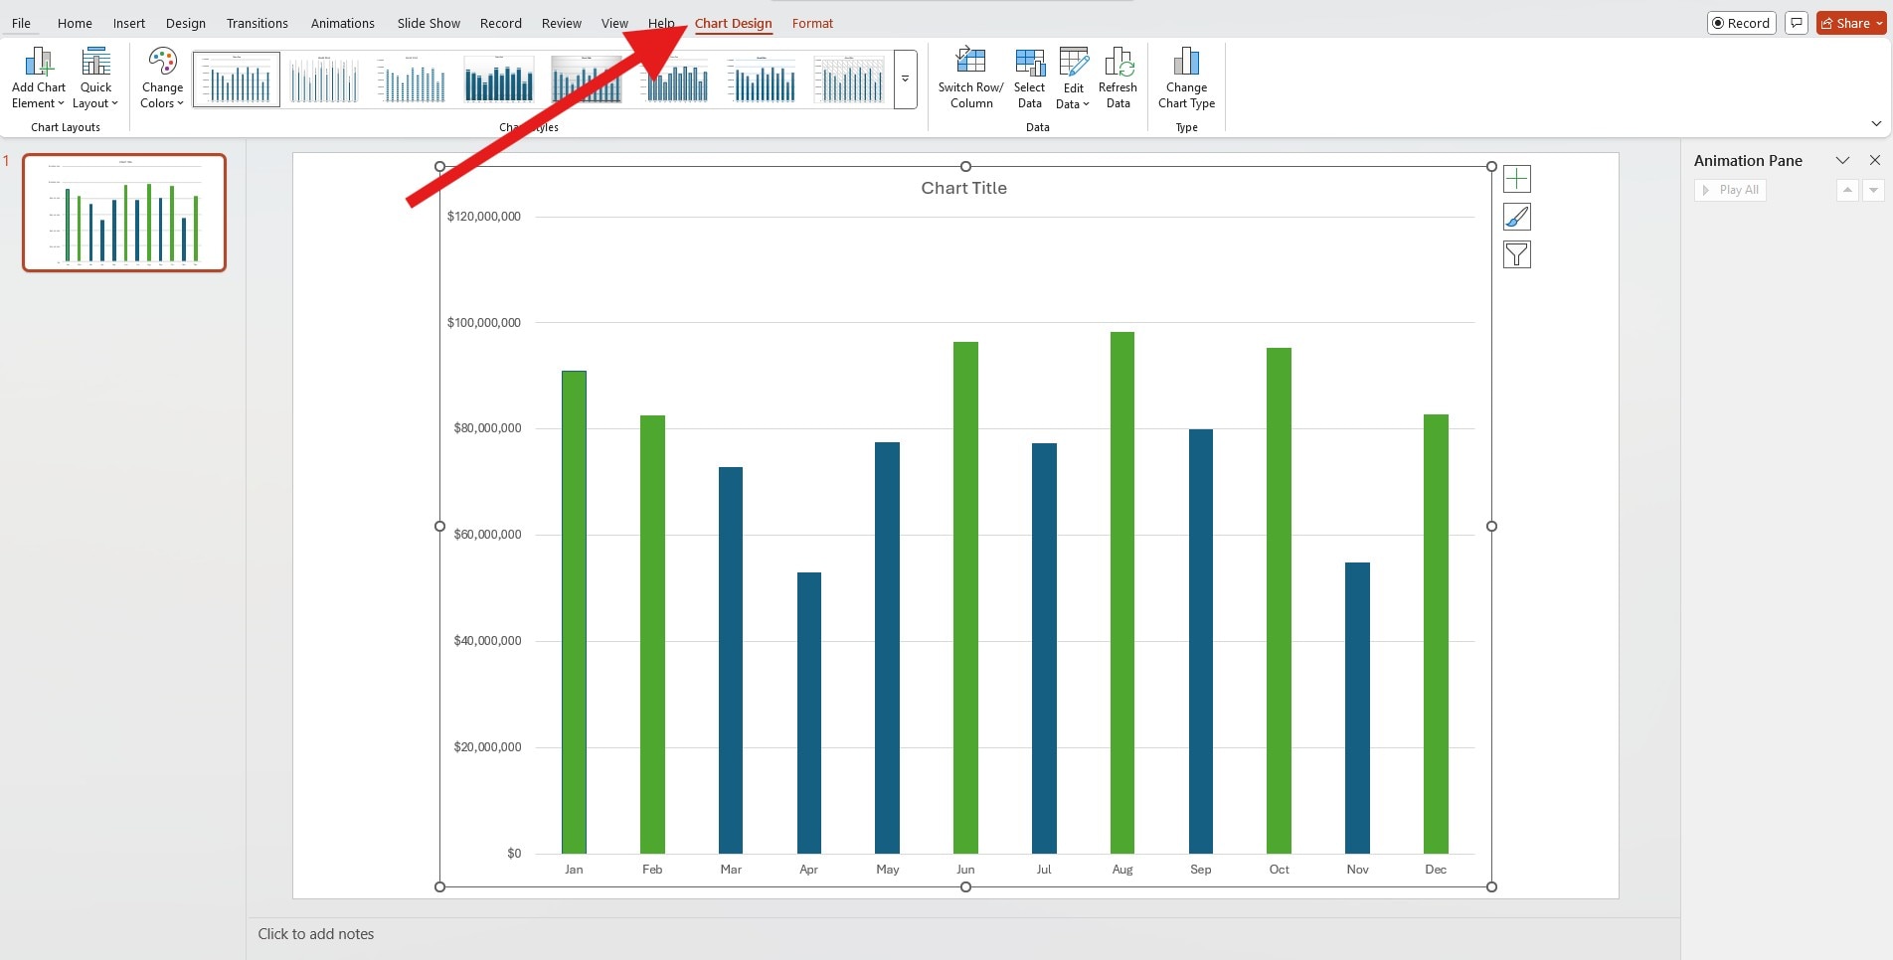Open Chart Filters funnel beside the chart
Screen dimensions: 1893x960
coord(1516,254)
